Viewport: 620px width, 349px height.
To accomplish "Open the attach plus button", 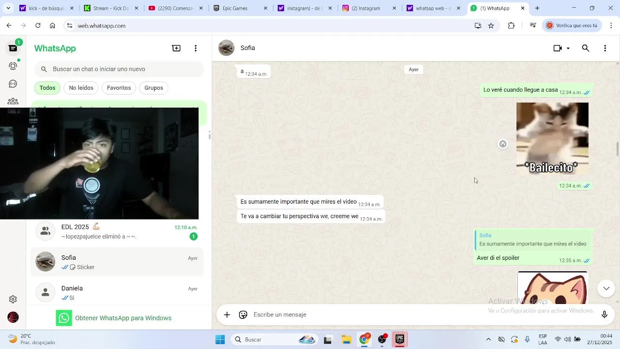I will point(227,315).
